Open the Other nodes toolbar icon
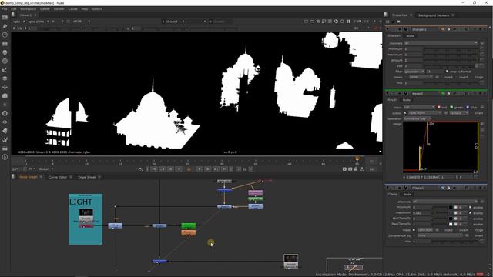The height and width of the screenshot is (277, 493). (5, 149)
